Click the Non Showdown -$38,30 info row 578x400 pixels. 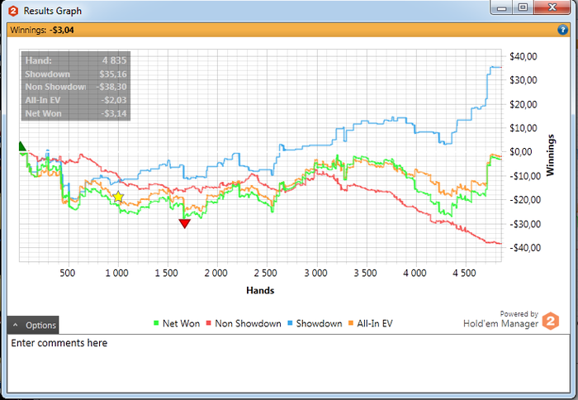(x=76, y=87)
